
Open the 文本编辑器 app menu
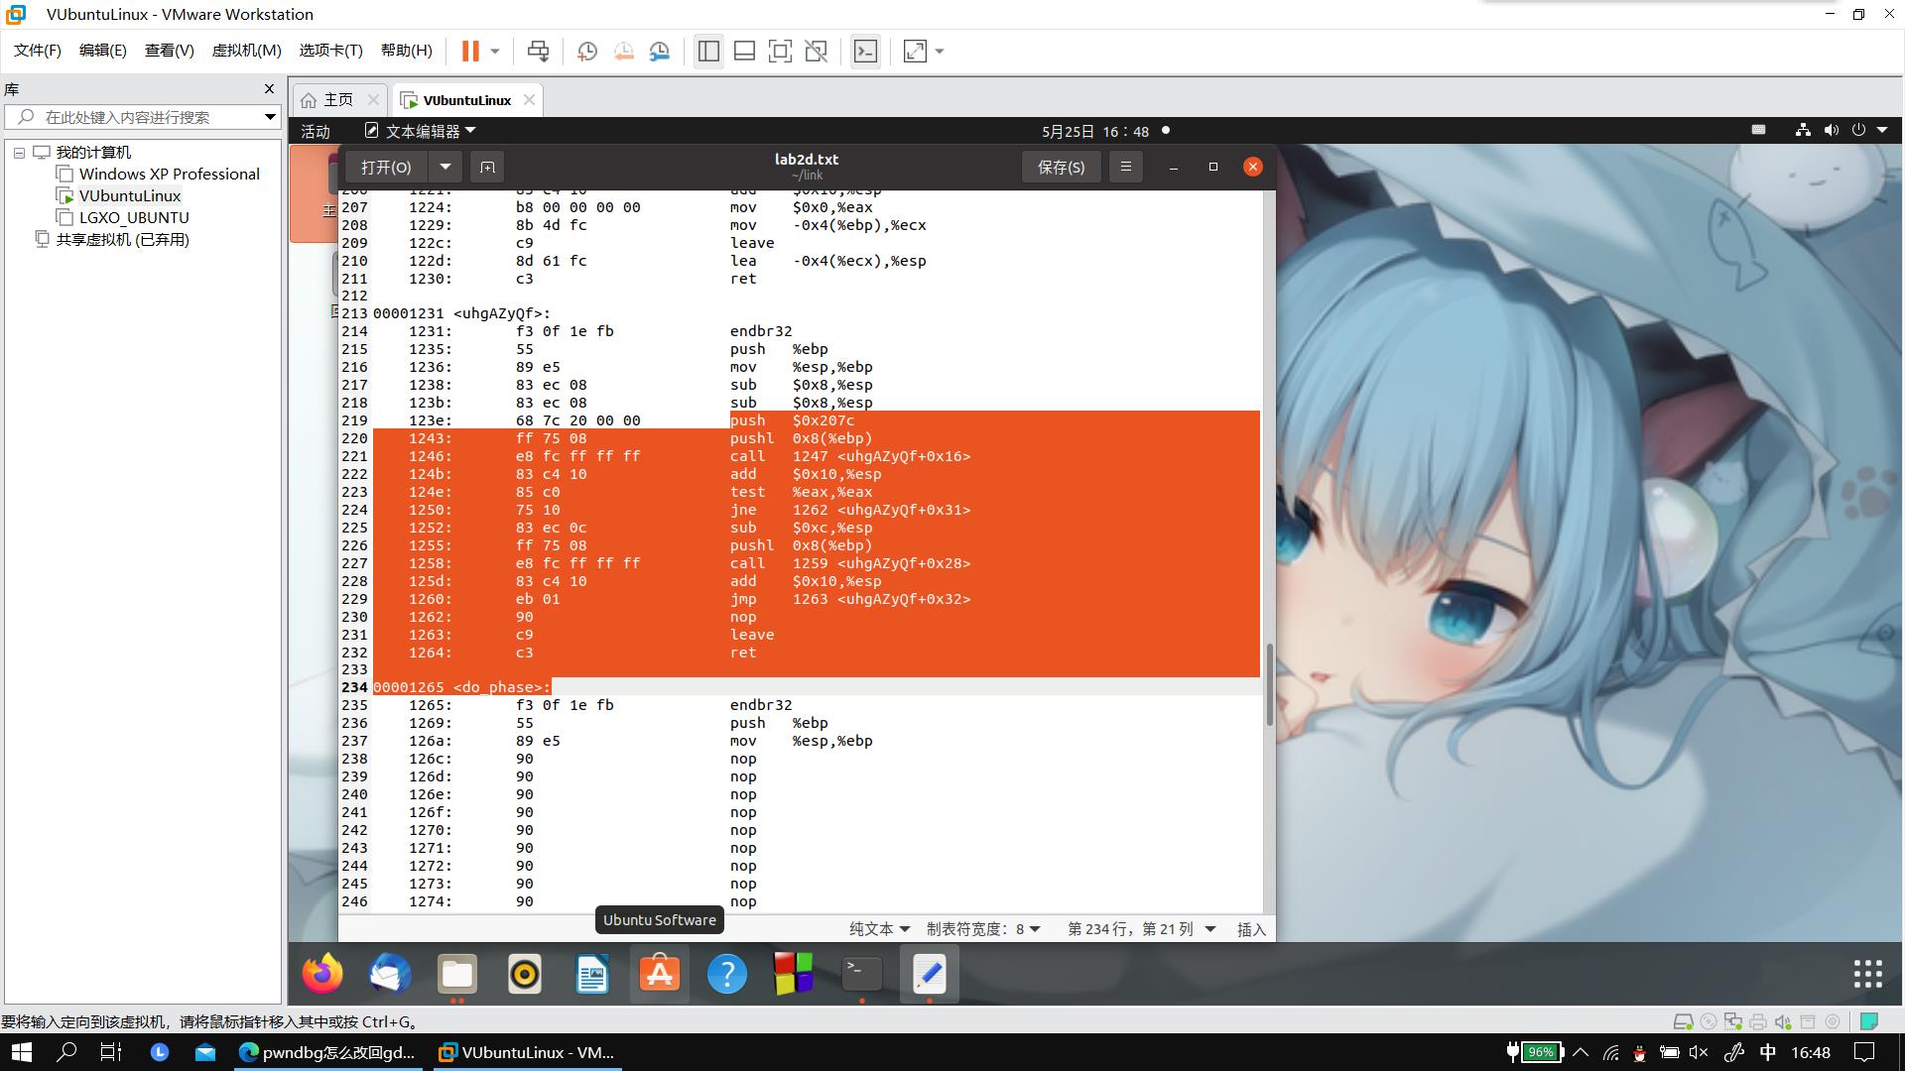point(421,131)
